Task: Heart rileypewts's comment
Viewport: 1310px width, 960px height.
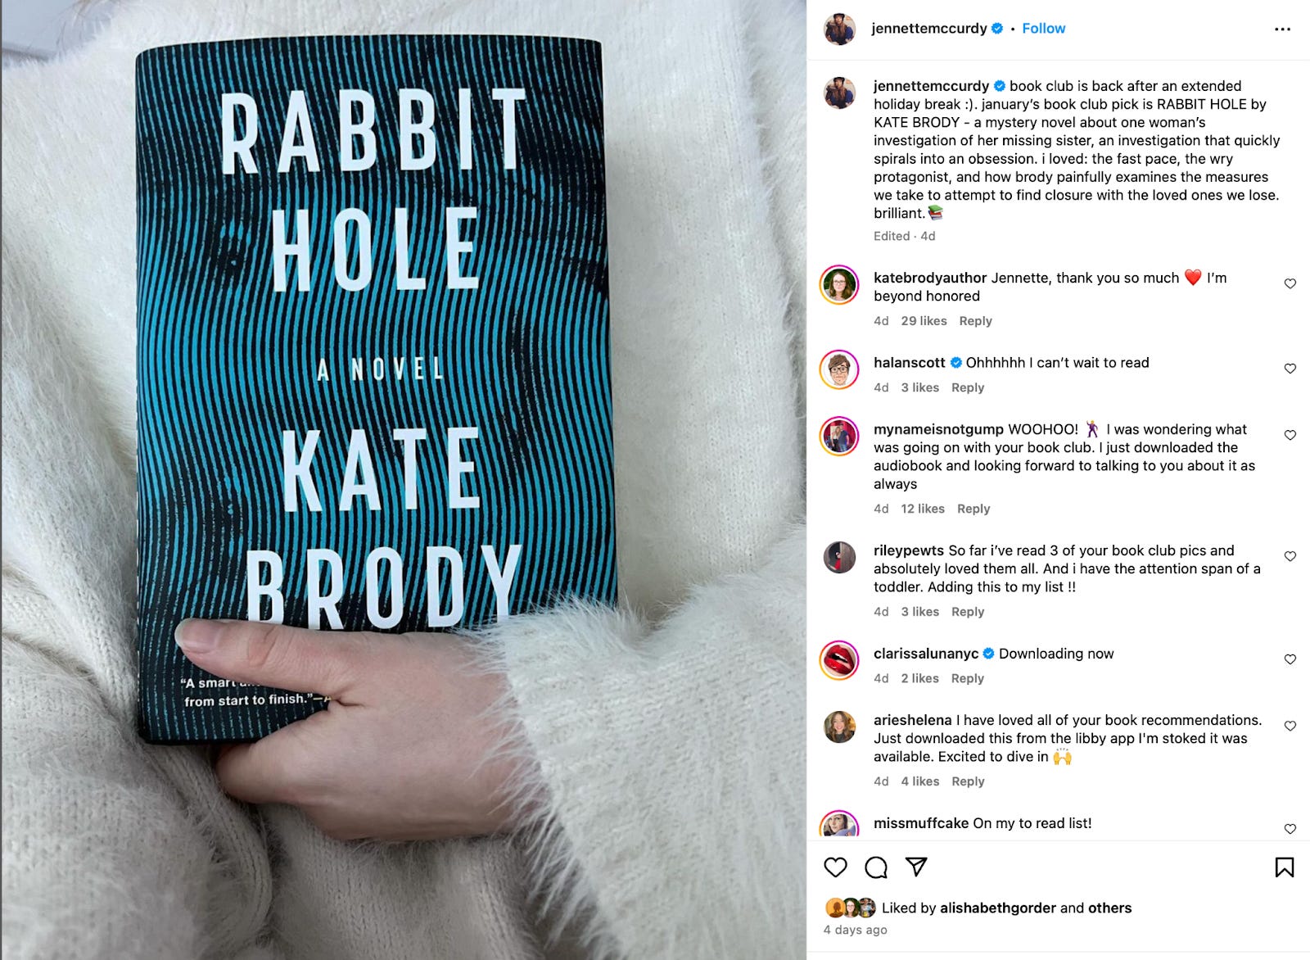Action: [1290, 556]
